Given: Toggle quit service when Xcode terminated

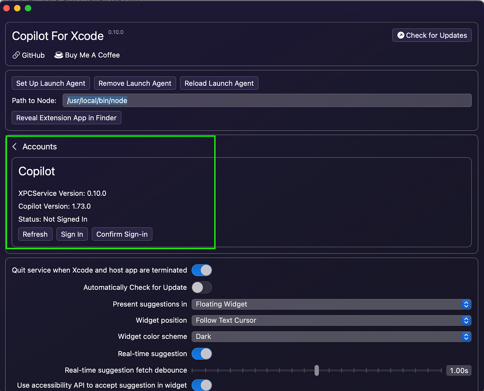Looking at the screenshot, I should point(202,270).
